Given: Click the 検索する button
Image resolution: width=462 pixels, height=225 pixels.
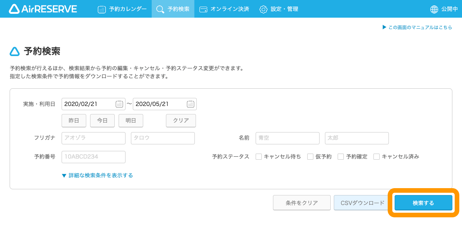Looking at the screenshot, I should click(423, 203).
